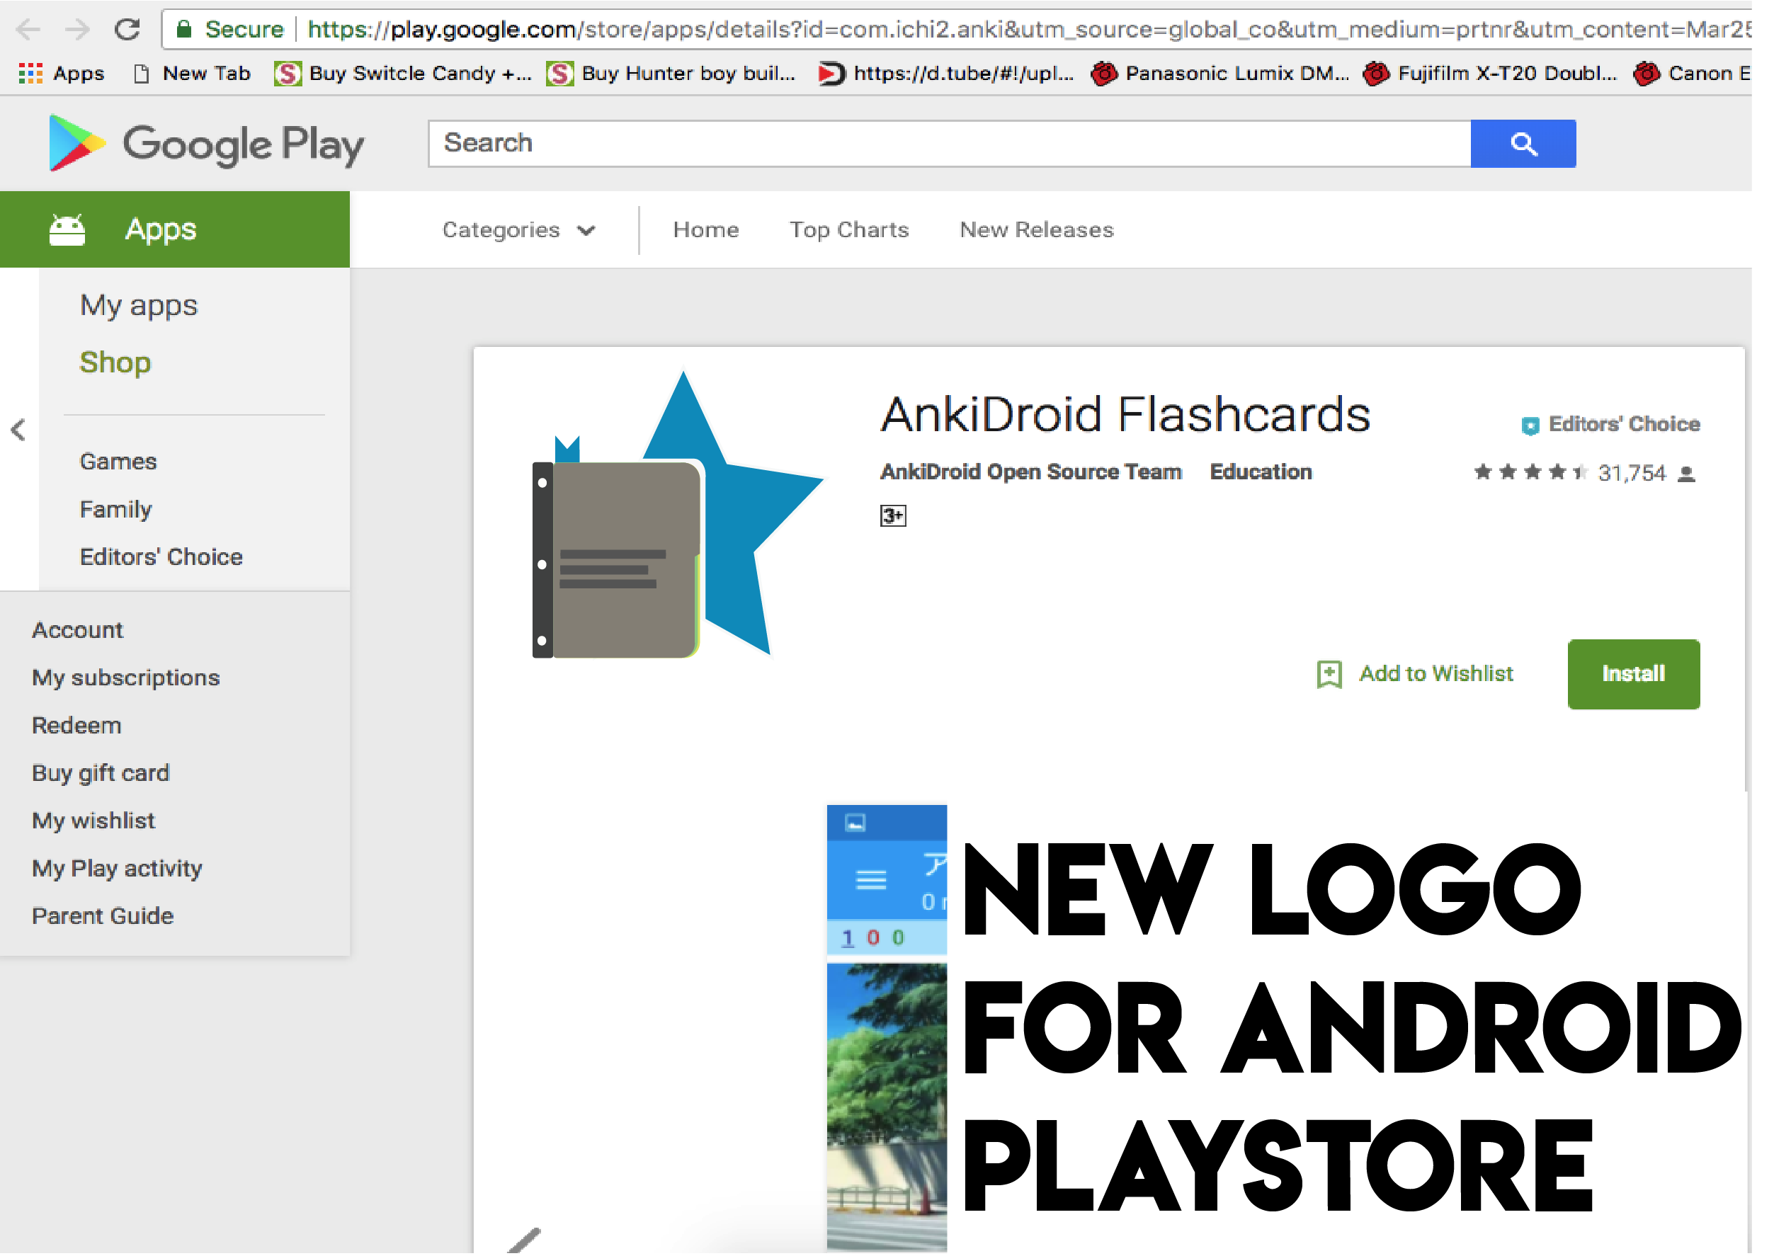Open My apps in sidebar
This screenshot has width=1774, height=1256.
click(x=139, y=305)
